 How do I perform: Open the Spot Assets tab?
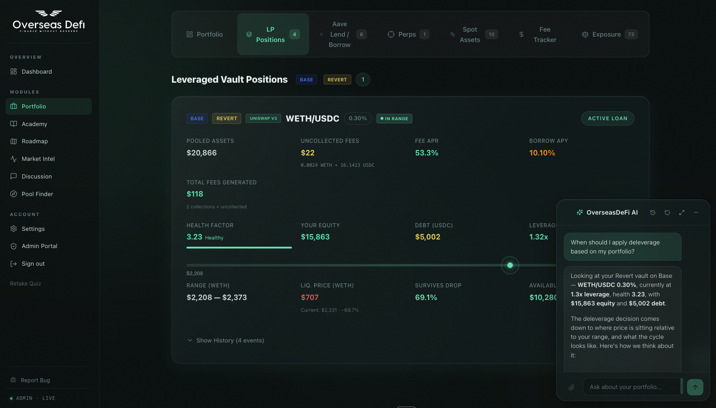(x=474, y=34)
